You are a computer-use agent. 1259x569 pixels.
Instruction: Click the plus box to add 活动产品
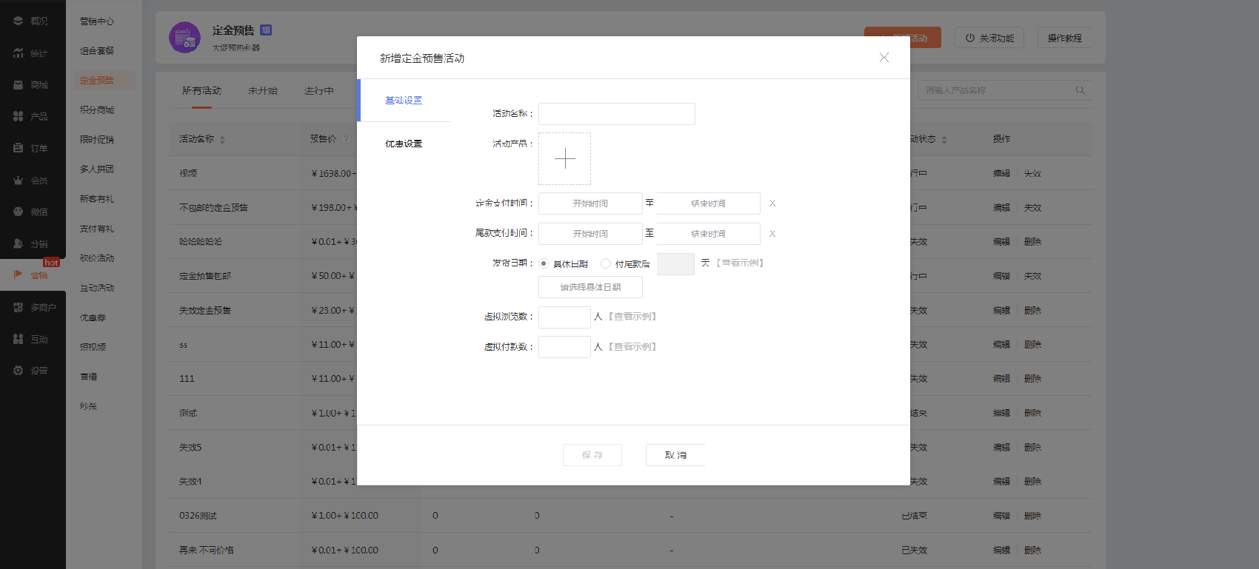pos(564,158)
